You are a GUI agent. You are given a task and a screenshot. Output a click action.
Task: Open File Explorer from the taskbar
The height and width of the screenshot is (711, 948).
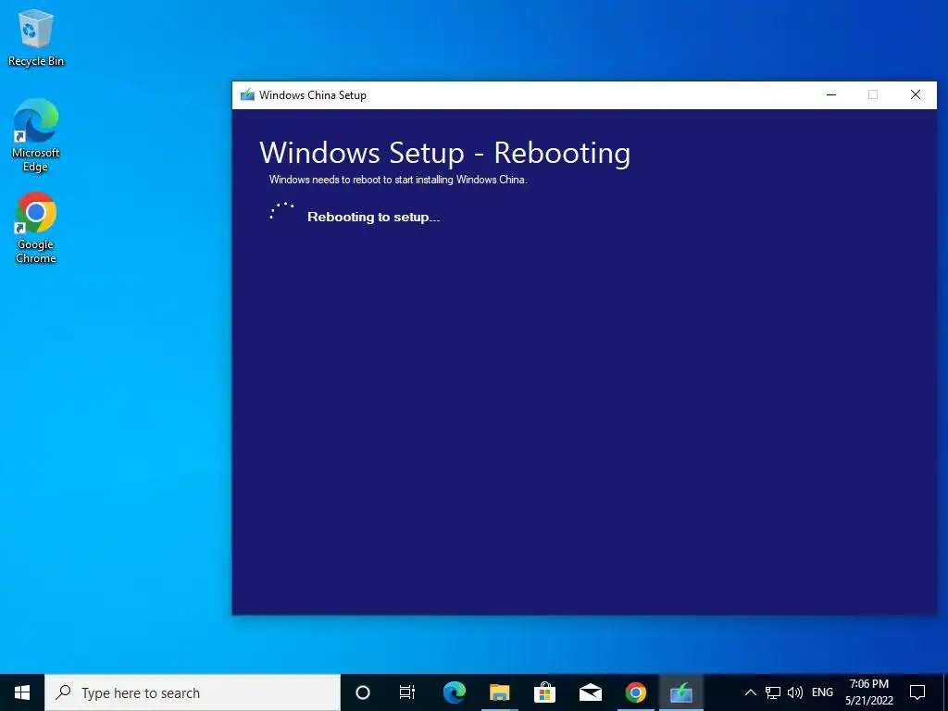point(499,692)
